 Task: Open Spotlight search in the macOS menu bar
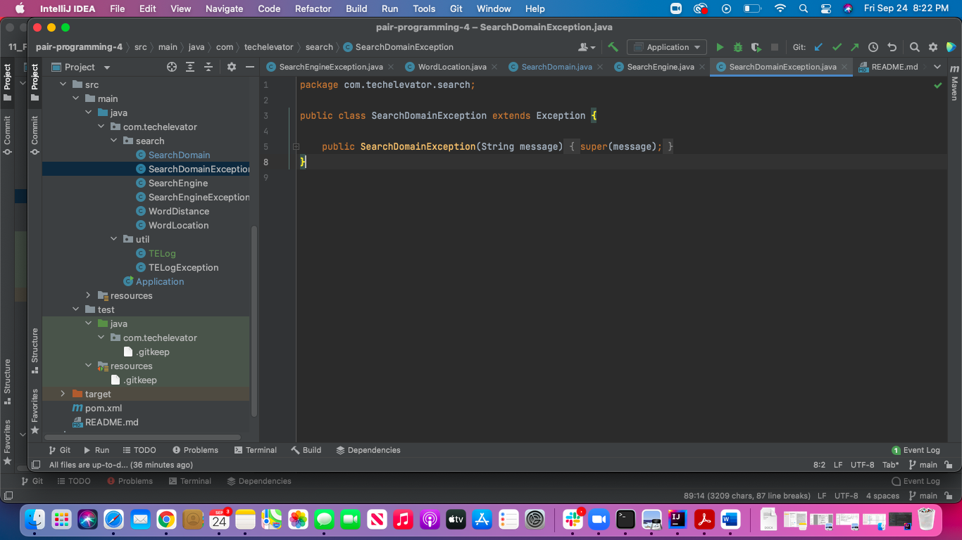[x=804, y=8]
